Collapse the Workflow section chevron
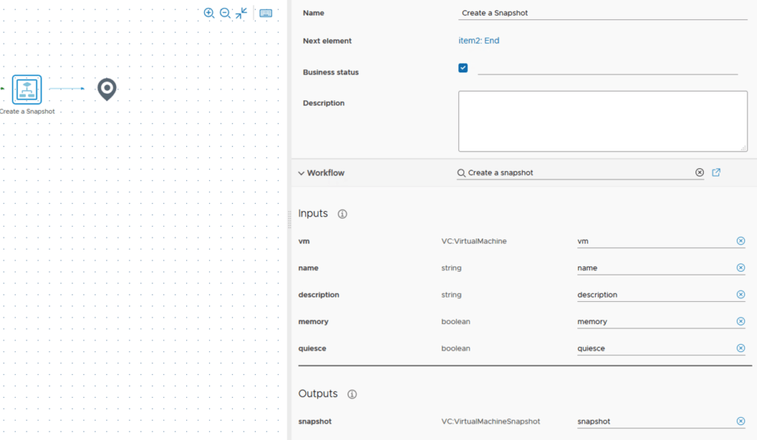This screenshot has width=757, height=440. click(302, 173)
